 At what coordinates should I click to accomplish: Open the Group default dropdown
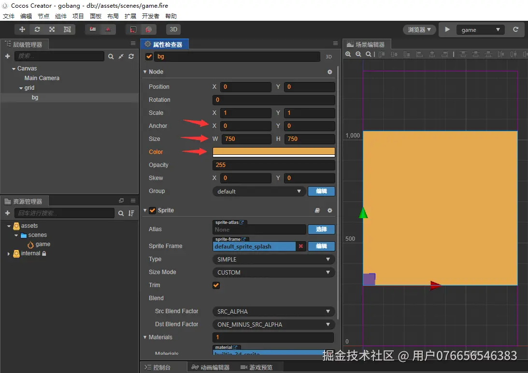click(259, 192)
